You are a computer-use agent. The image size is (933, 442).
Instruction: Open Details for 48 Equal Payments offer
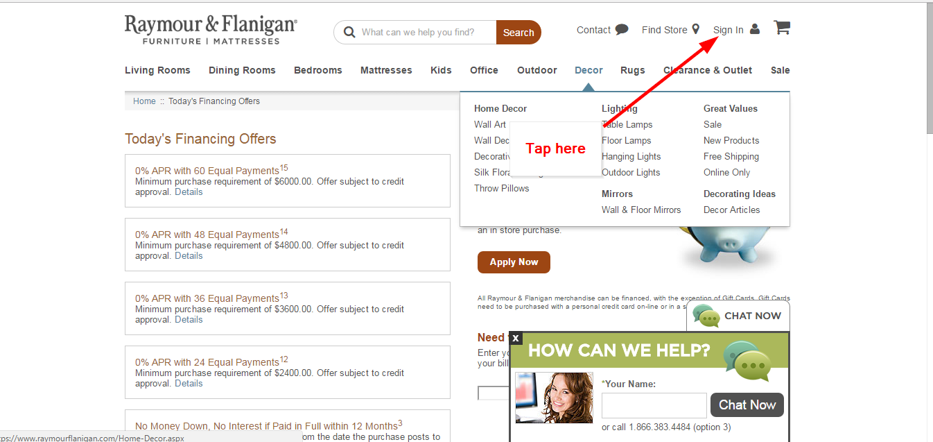[189, 256]
